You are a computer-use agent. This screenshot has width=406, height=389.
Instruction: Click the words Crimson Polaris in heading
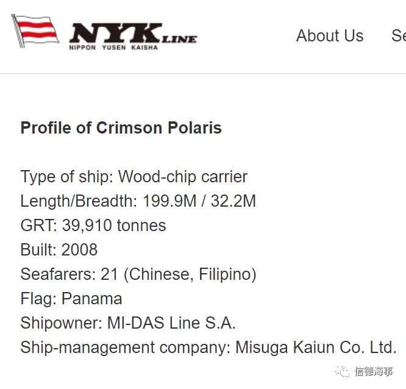(159, 127)
